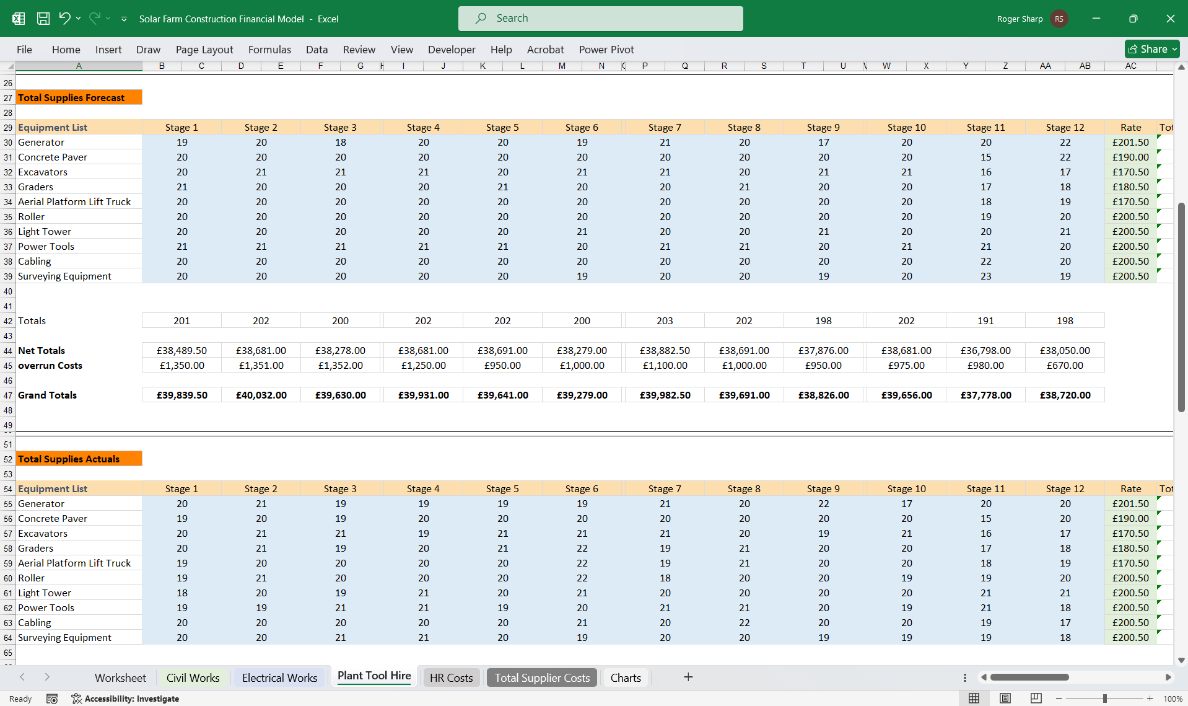Open the Review ribbon tab
The width and height of the screenshot is (1188, 706).
coord(359,50)
